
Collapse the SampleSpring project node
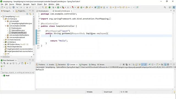pyautogui.click(x=1, y=16)
